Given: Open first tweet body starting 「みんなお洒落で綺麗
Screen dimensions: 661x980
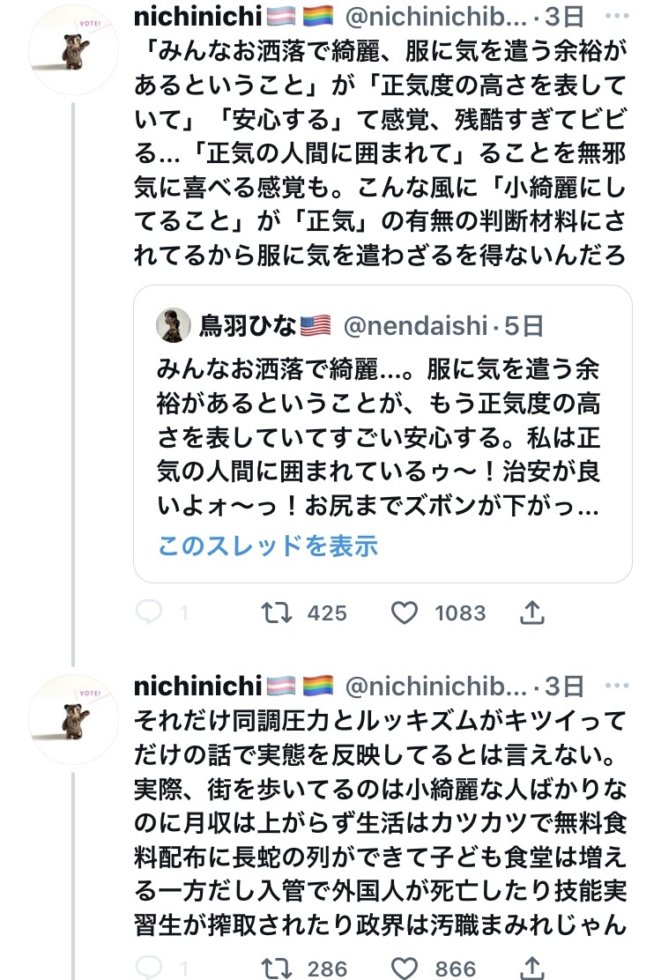Looking at the screenshot, I should pos(379,154).
